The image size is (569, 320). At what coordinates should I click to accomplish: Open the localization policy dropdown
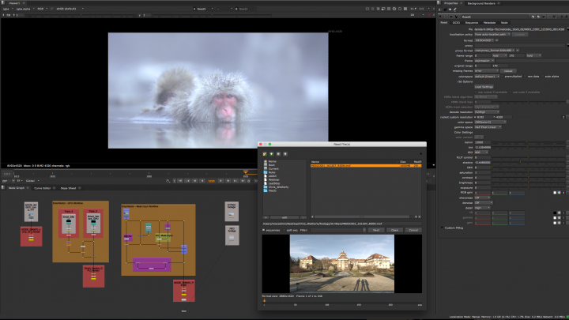pyautogui.click(x=492, y=34)
